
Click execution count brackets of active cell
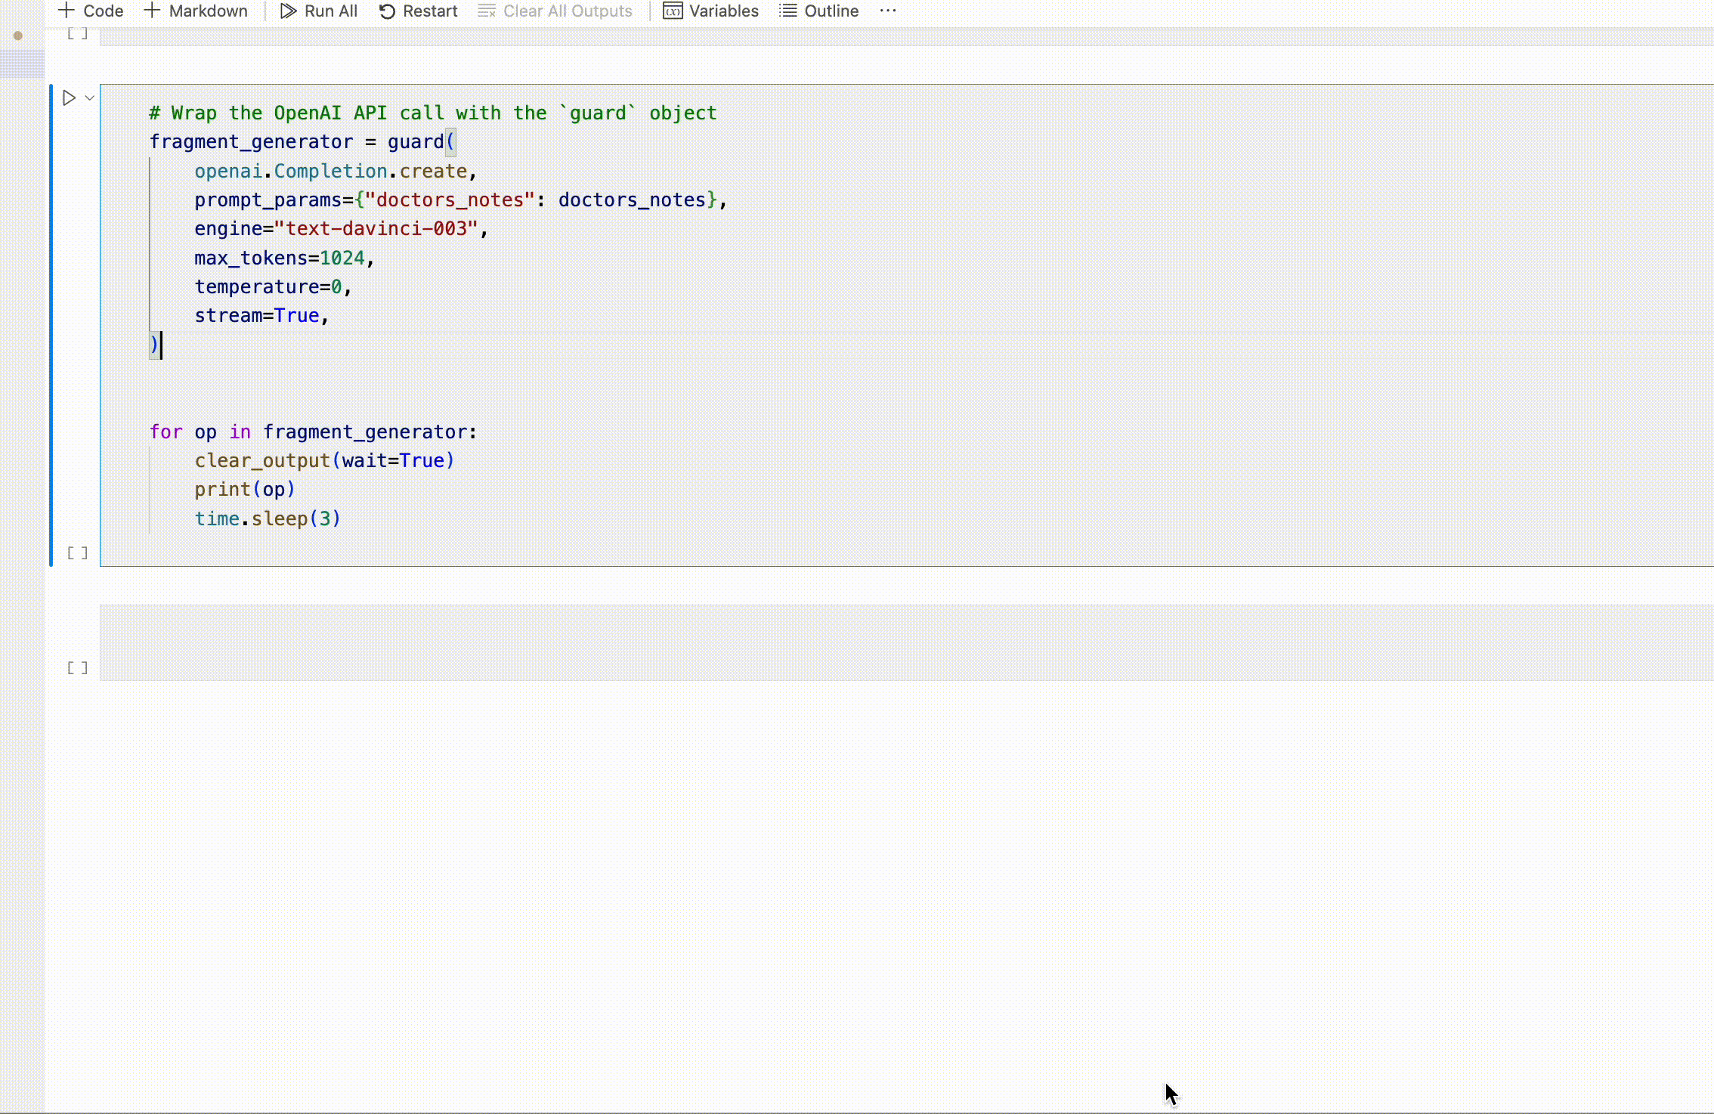click(78, 553)
